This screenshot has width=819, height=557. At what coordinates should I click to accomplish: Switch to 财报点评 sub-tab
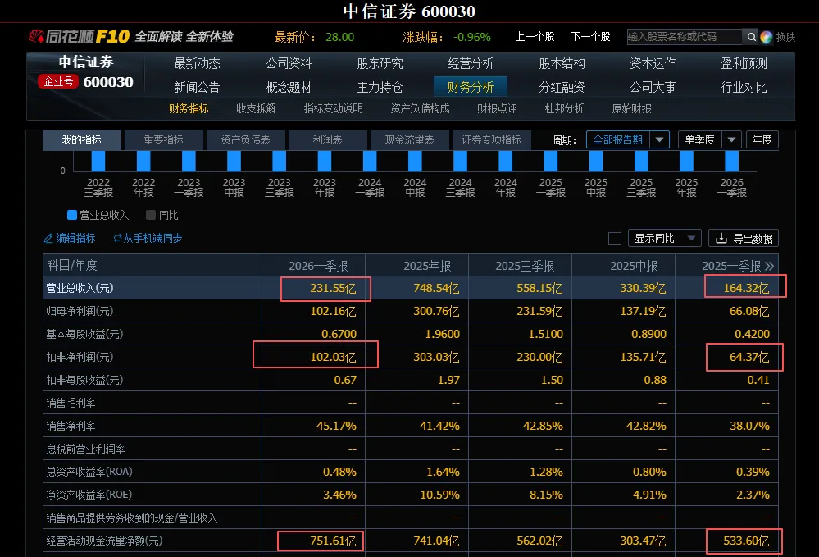coord(497,108)
